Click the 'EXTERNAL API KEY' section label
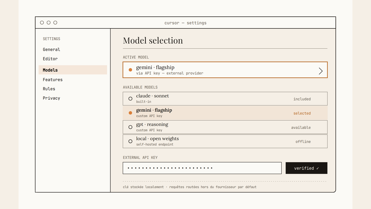Screen dimensions: 371x209 [140, 158]
